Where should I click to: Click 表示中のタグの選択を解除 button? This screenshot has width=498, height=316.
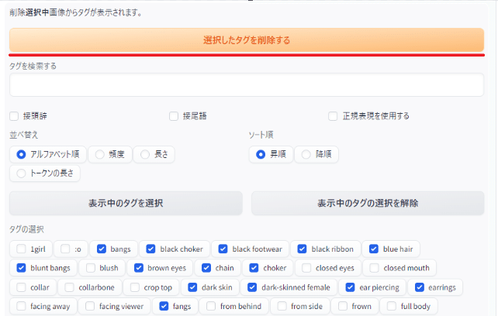point(368,203)
